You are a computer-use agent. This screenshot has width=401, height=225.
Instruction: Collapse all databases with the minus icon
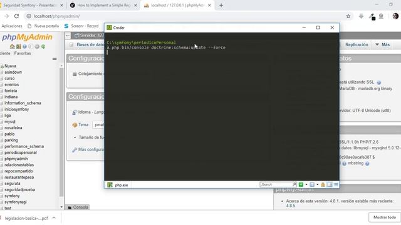tap(55, 59)
